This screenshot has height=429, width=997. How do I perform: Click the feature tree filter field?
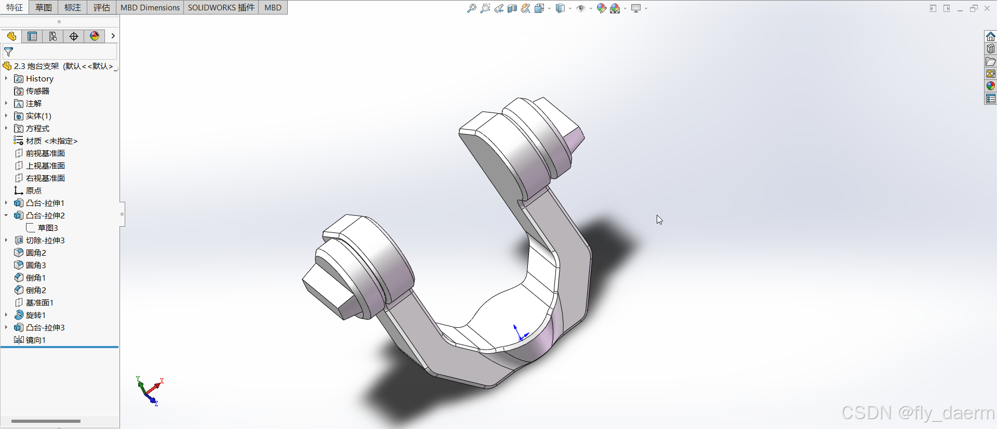[x=60, y=52]
